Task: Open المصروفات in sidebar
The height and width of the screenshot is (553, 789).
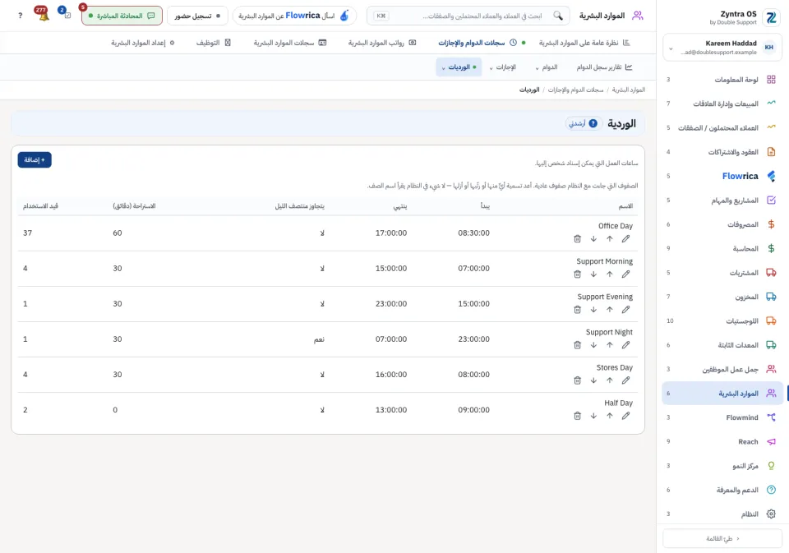Action: 722,224
